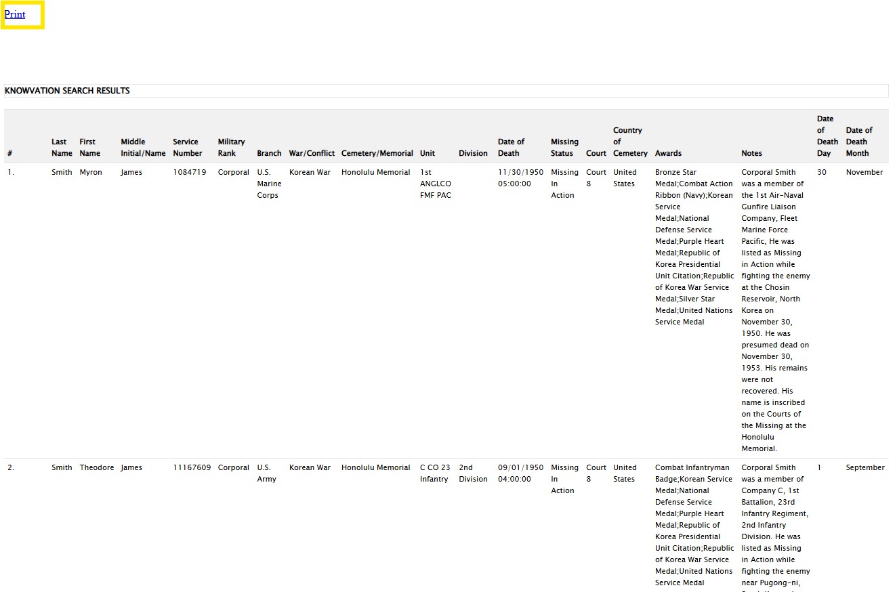
Task: Select the Military Rank column header
Action: [231, 147]
